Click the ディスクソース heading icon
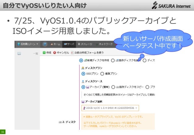The image size is (194, 135). click(x=83, y=82)
